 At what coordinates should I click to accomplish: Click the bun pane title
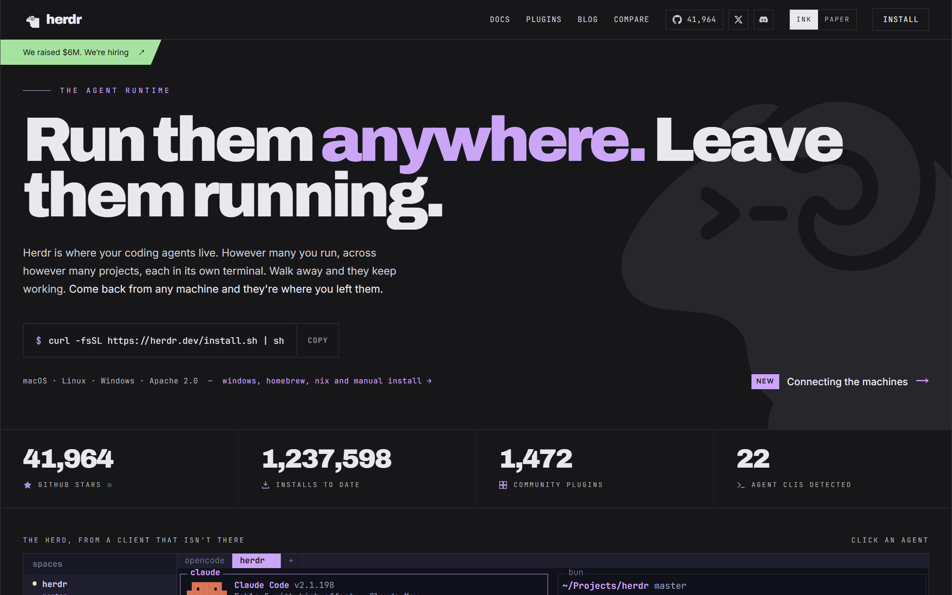click(576, 573)
